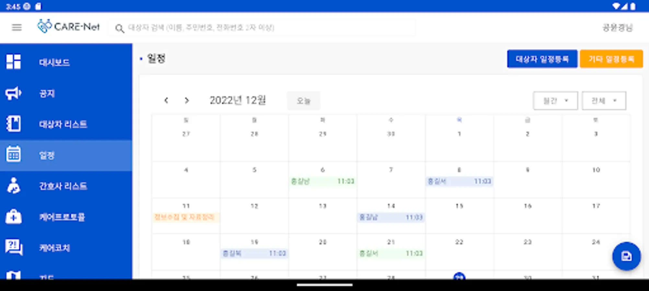Open the orange event on the 11th
Viewport: 649px width, 291px height.
click(x=186, y=217)
